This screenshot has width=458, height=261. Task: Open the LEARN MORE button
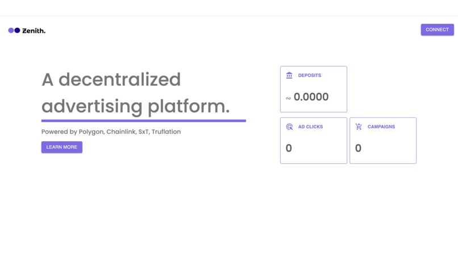[x=62, y=147]
